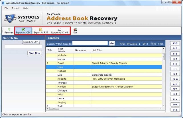Click the horizontal scrollbar thumb
This screenshot has width=183, height=118.
(x=54, y=108)
